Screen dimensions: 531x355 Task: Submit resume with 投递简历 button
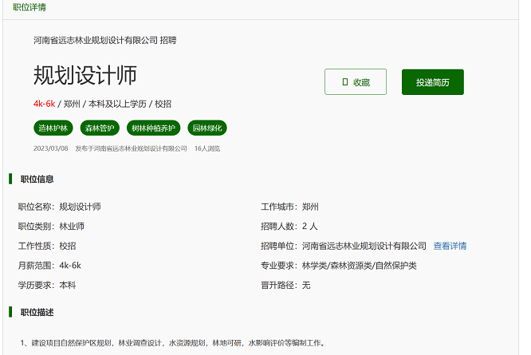(x=432, y=82)
